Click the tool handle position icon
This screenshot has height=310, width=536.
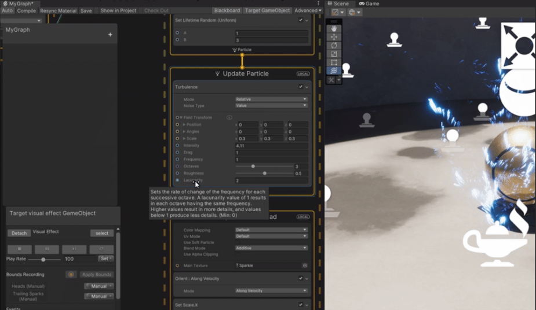[335, 12]
